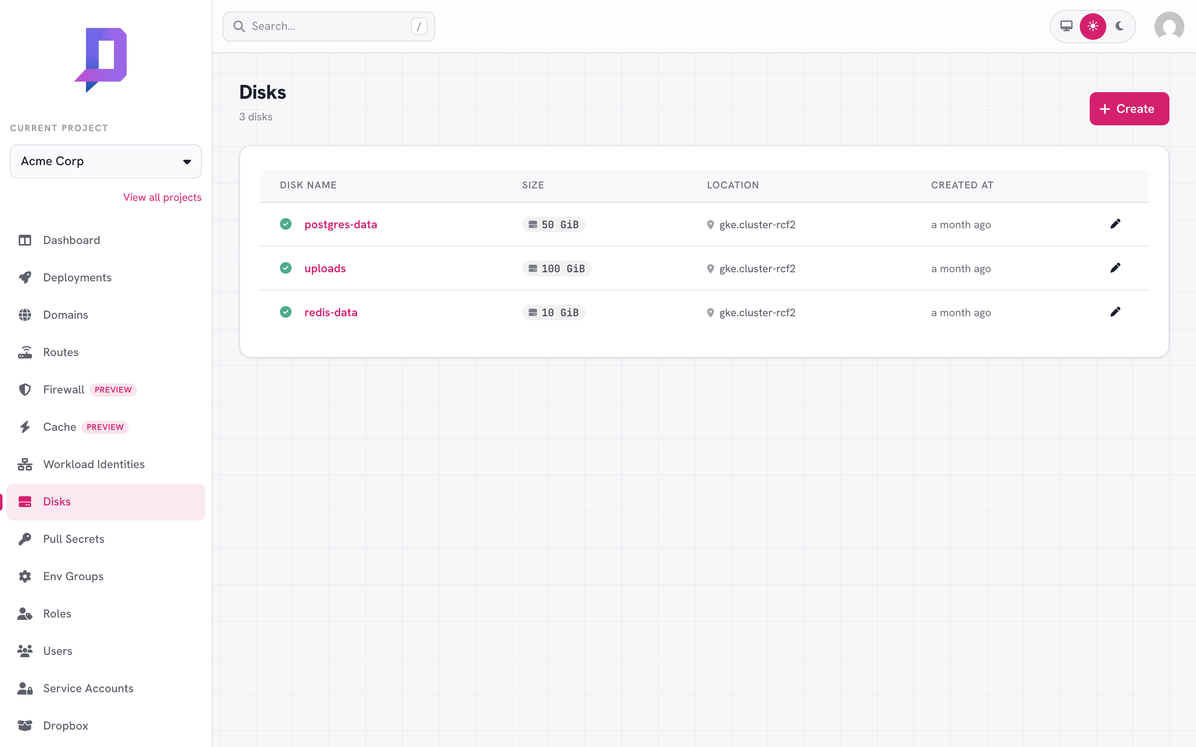1196x747 pixels.
Task: Open the uploads disk link
Action: tap(325, 269)
